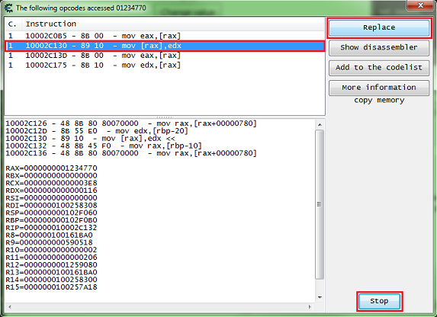Click the vertical scrollbar thumb in details pane

tap(320, 204)
